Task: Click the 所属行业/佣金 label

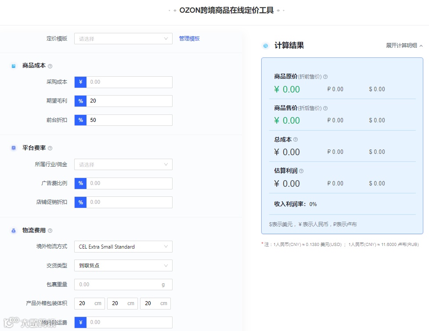Action: click(51, 164)
